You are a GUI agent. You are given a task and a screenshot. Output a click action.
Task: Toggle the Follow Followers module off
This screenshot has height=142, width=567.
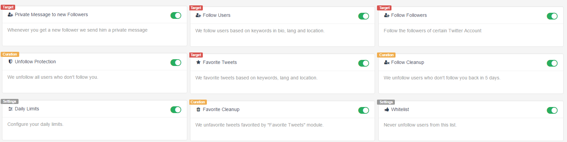tap(552, 16)
